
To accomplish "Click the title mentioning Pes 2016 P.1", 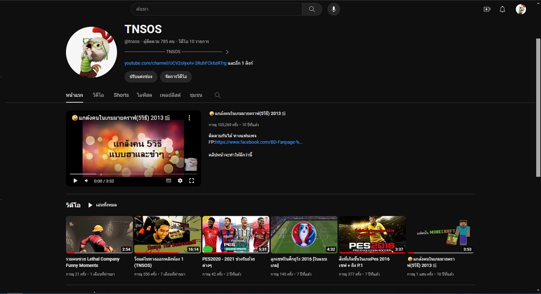I will click(x=365, y=262).
